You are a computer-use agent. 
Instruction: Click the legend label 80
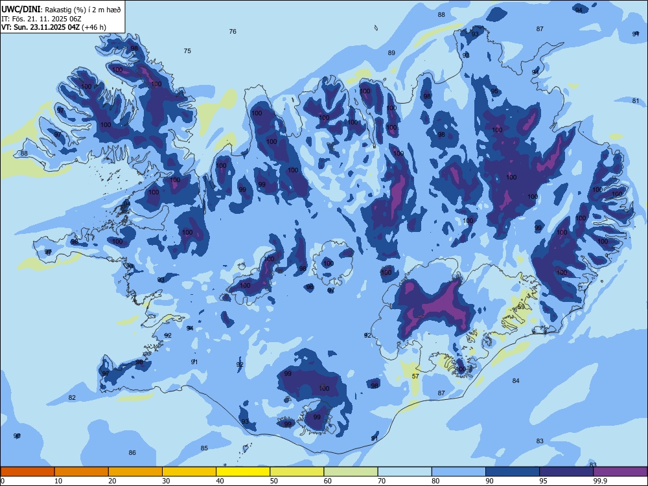436,481
